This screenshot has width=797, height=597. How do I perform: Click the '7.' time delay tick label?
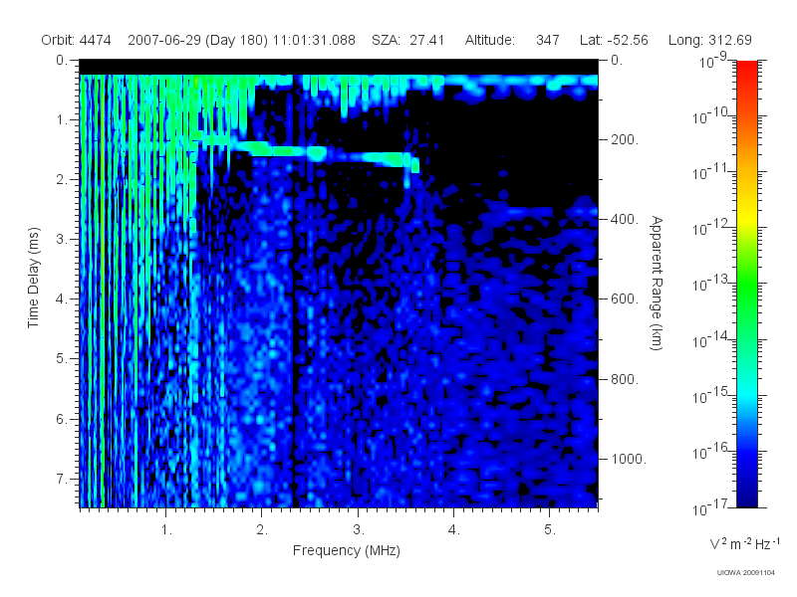tap(62, 479)
